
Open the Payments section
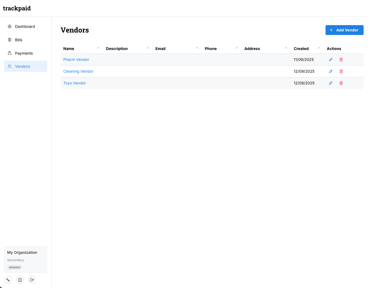tap(24, 53)
